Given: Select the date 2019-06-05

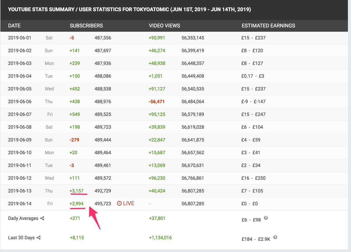Looking at the screenshot, I should point(20,89).
